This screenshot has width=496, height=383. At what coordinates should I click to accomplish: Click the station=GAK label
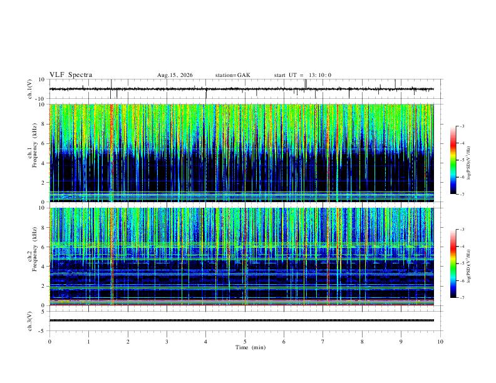point(232,75)
